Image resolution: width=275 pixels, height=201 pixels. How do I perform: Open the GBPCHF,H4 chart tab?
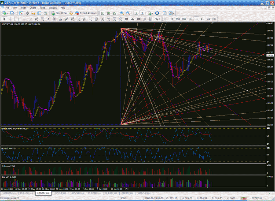coord(144,193)
